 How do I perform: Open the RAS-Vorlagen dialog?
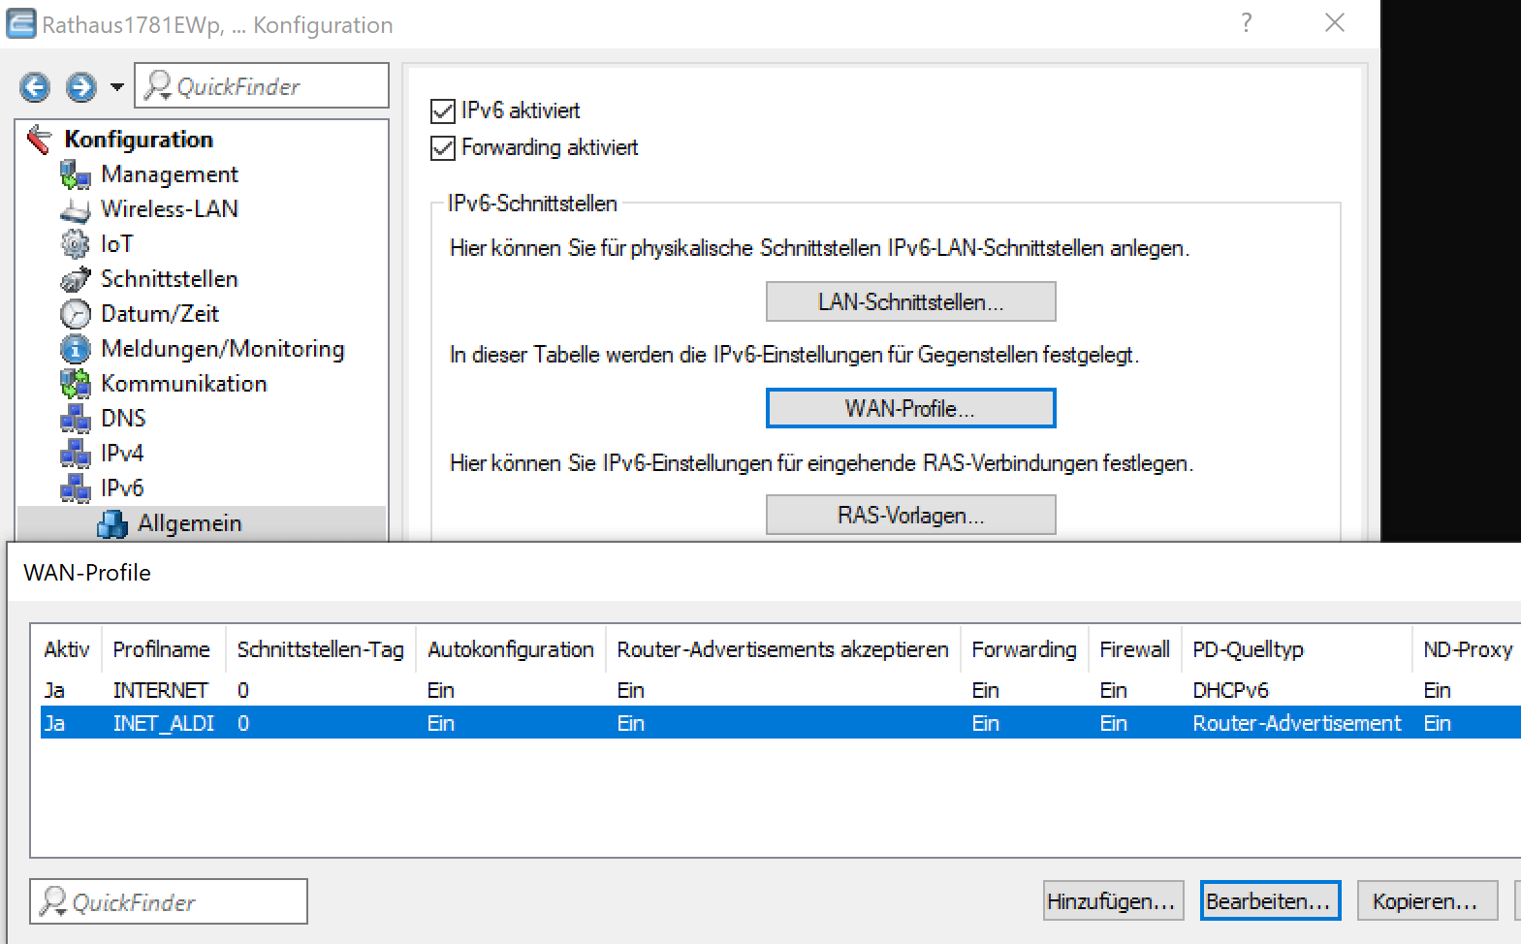(x=910, y=515)
